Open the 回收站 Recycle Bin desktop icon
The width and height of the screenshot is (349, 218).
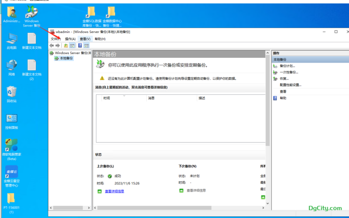click(x=12, y=94)
